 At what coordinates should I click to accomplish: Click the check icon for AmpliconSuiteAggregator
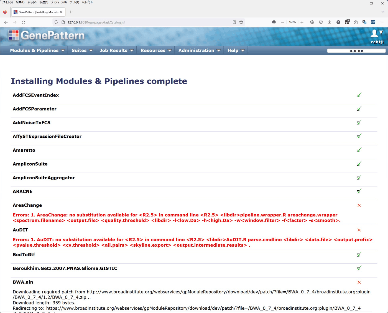click(x=359, y=177)
